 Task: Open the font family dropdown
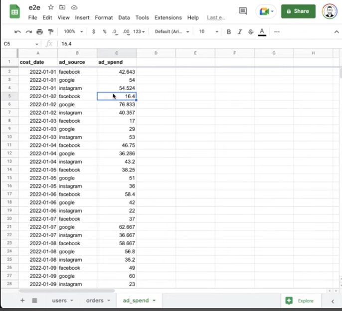[171, 31]
